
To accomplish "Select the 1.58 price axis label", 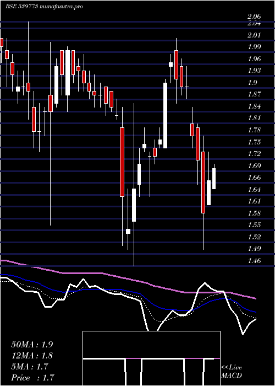I will click(x=254, y=213).
